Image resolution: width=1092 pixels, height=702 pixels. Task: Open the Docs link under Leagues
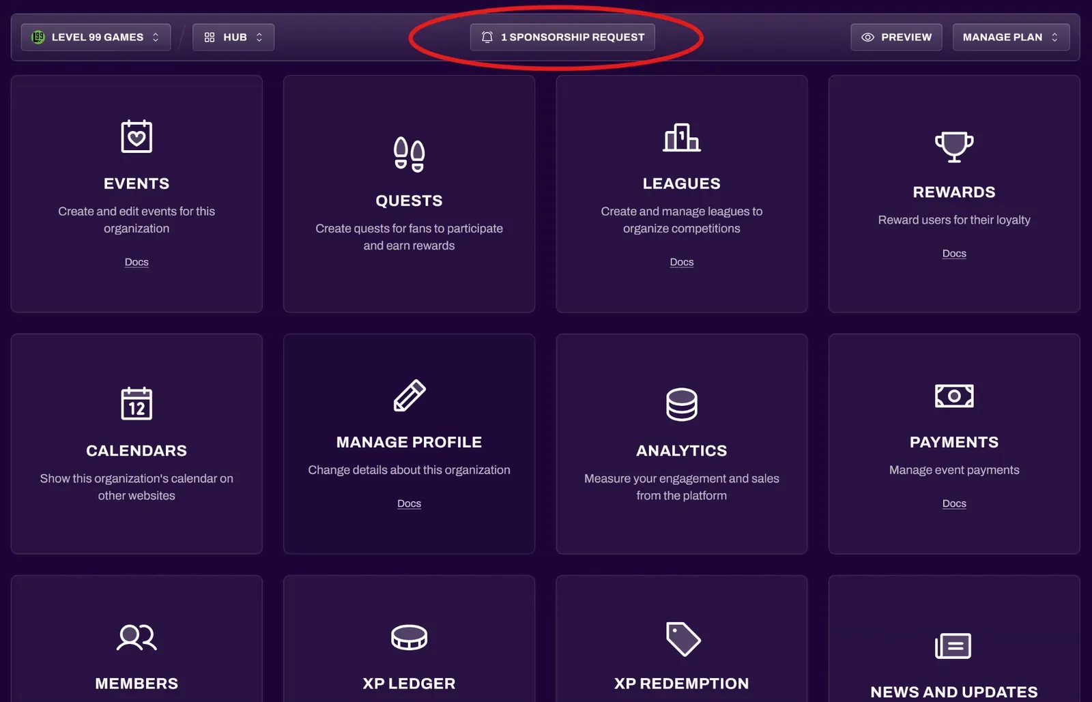pos(681,262)
